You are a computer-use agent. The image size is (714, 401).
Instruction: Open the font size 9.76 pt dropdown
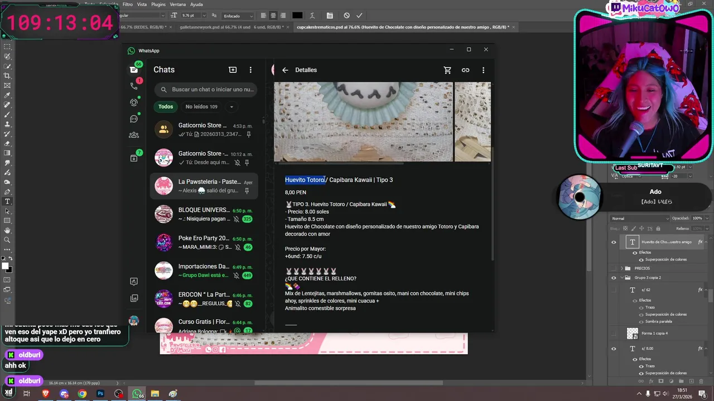click(x=203, y=16)
